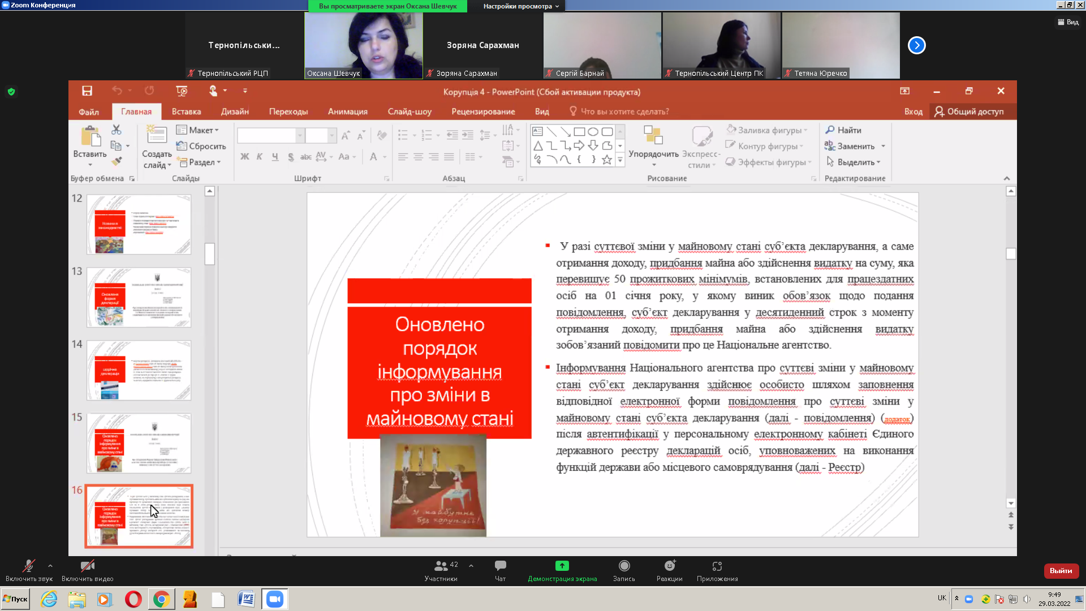Click the Copy icon in clipboard group
The width and height of the screenshot is (1086, 611).
[116, 146]
